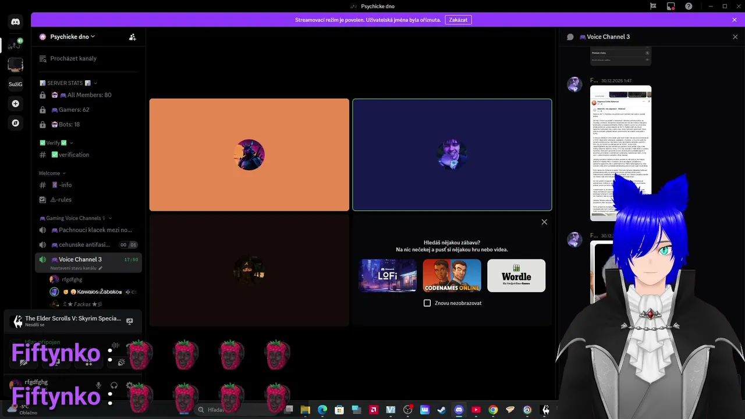The width and height of the screenshot is (745, 419).
Task: Collapse SERVER STATS category
Action: coord(68,83)
